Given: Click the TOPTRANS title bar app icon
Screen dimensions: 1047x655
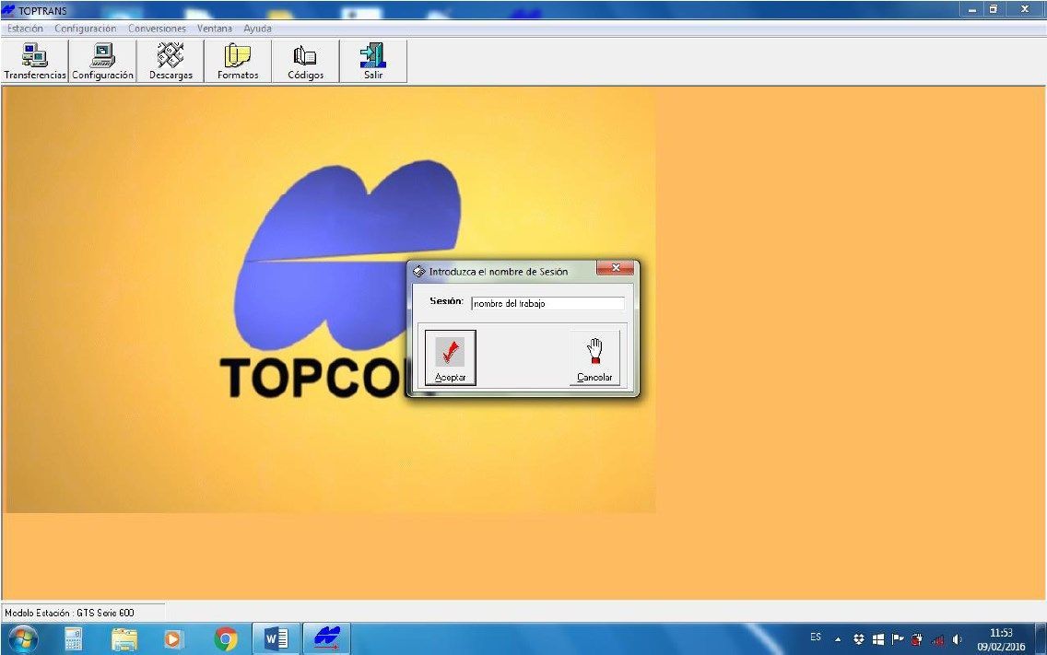Looking at the screenshot, I should (8, 10).
